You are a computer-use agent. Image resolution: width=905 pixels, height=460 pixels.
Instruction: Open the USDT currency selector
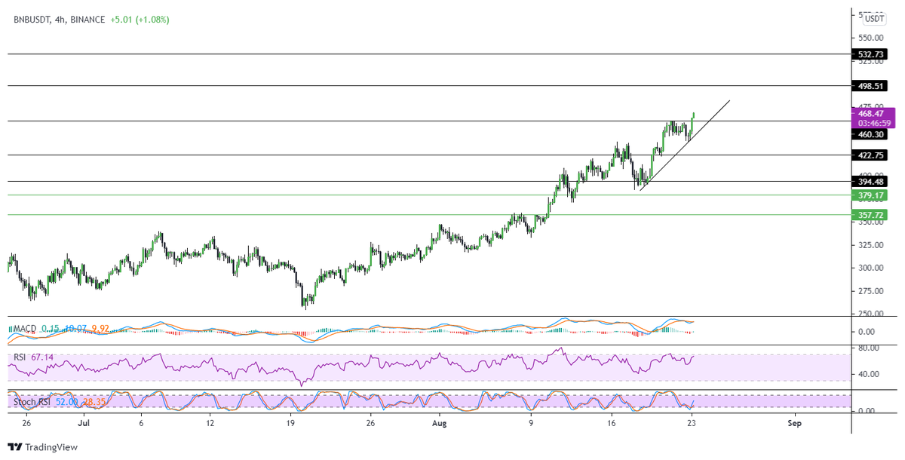[874, 19]
